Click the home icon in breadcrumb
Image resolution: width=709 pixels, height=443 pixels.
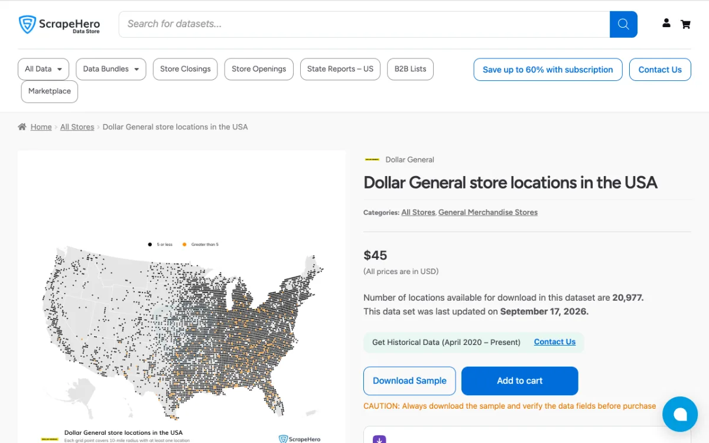(22, 127)
